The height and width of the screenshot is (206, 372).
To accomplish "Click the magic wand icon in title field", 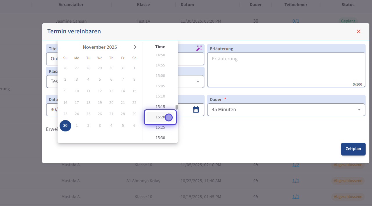I will click(199, 48).
